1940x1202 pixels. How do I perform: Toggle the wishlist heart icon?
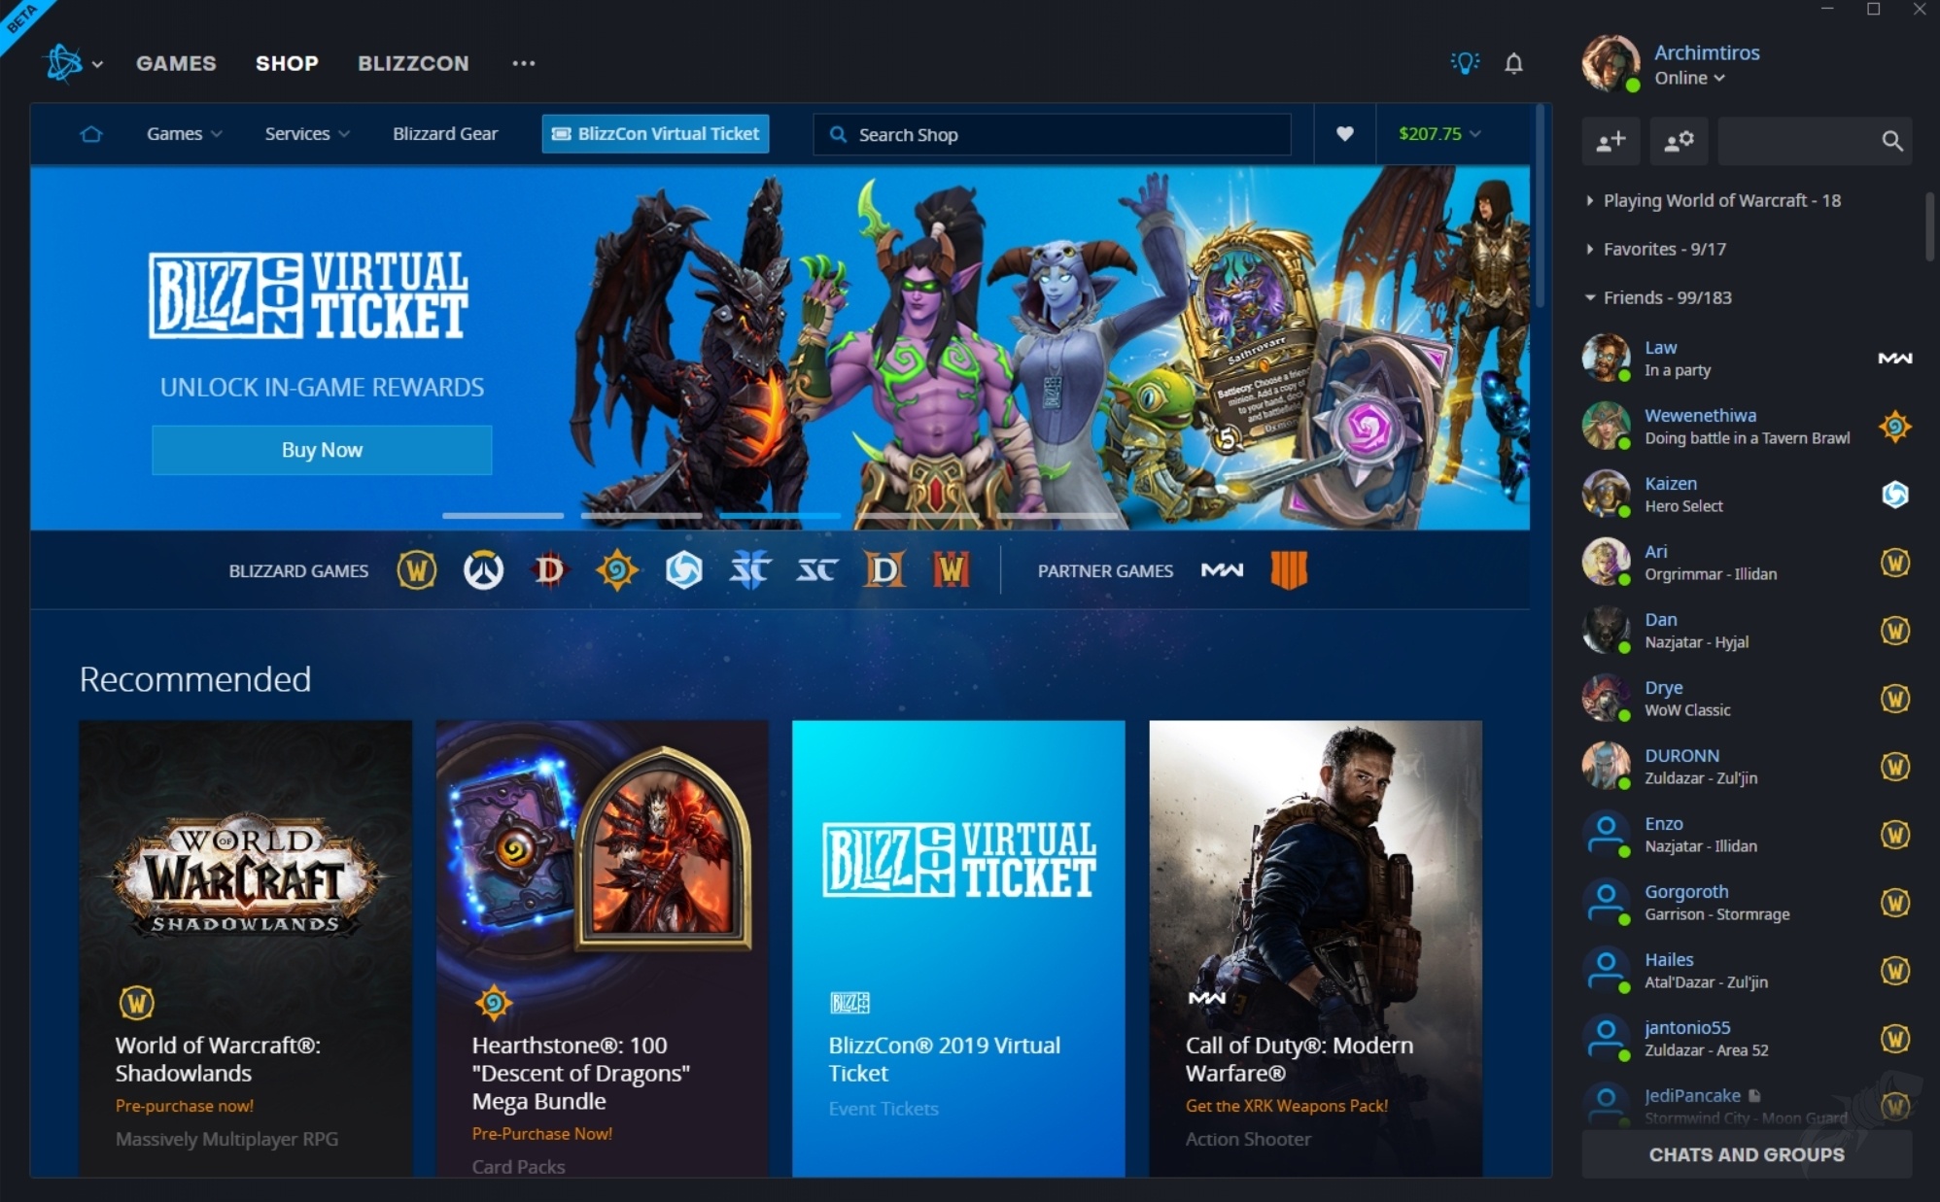(1343, 134)
